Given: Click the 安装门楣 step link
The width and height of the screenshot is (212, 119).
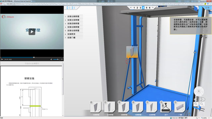Looking at the screenshot, I should tap(71, 38).
